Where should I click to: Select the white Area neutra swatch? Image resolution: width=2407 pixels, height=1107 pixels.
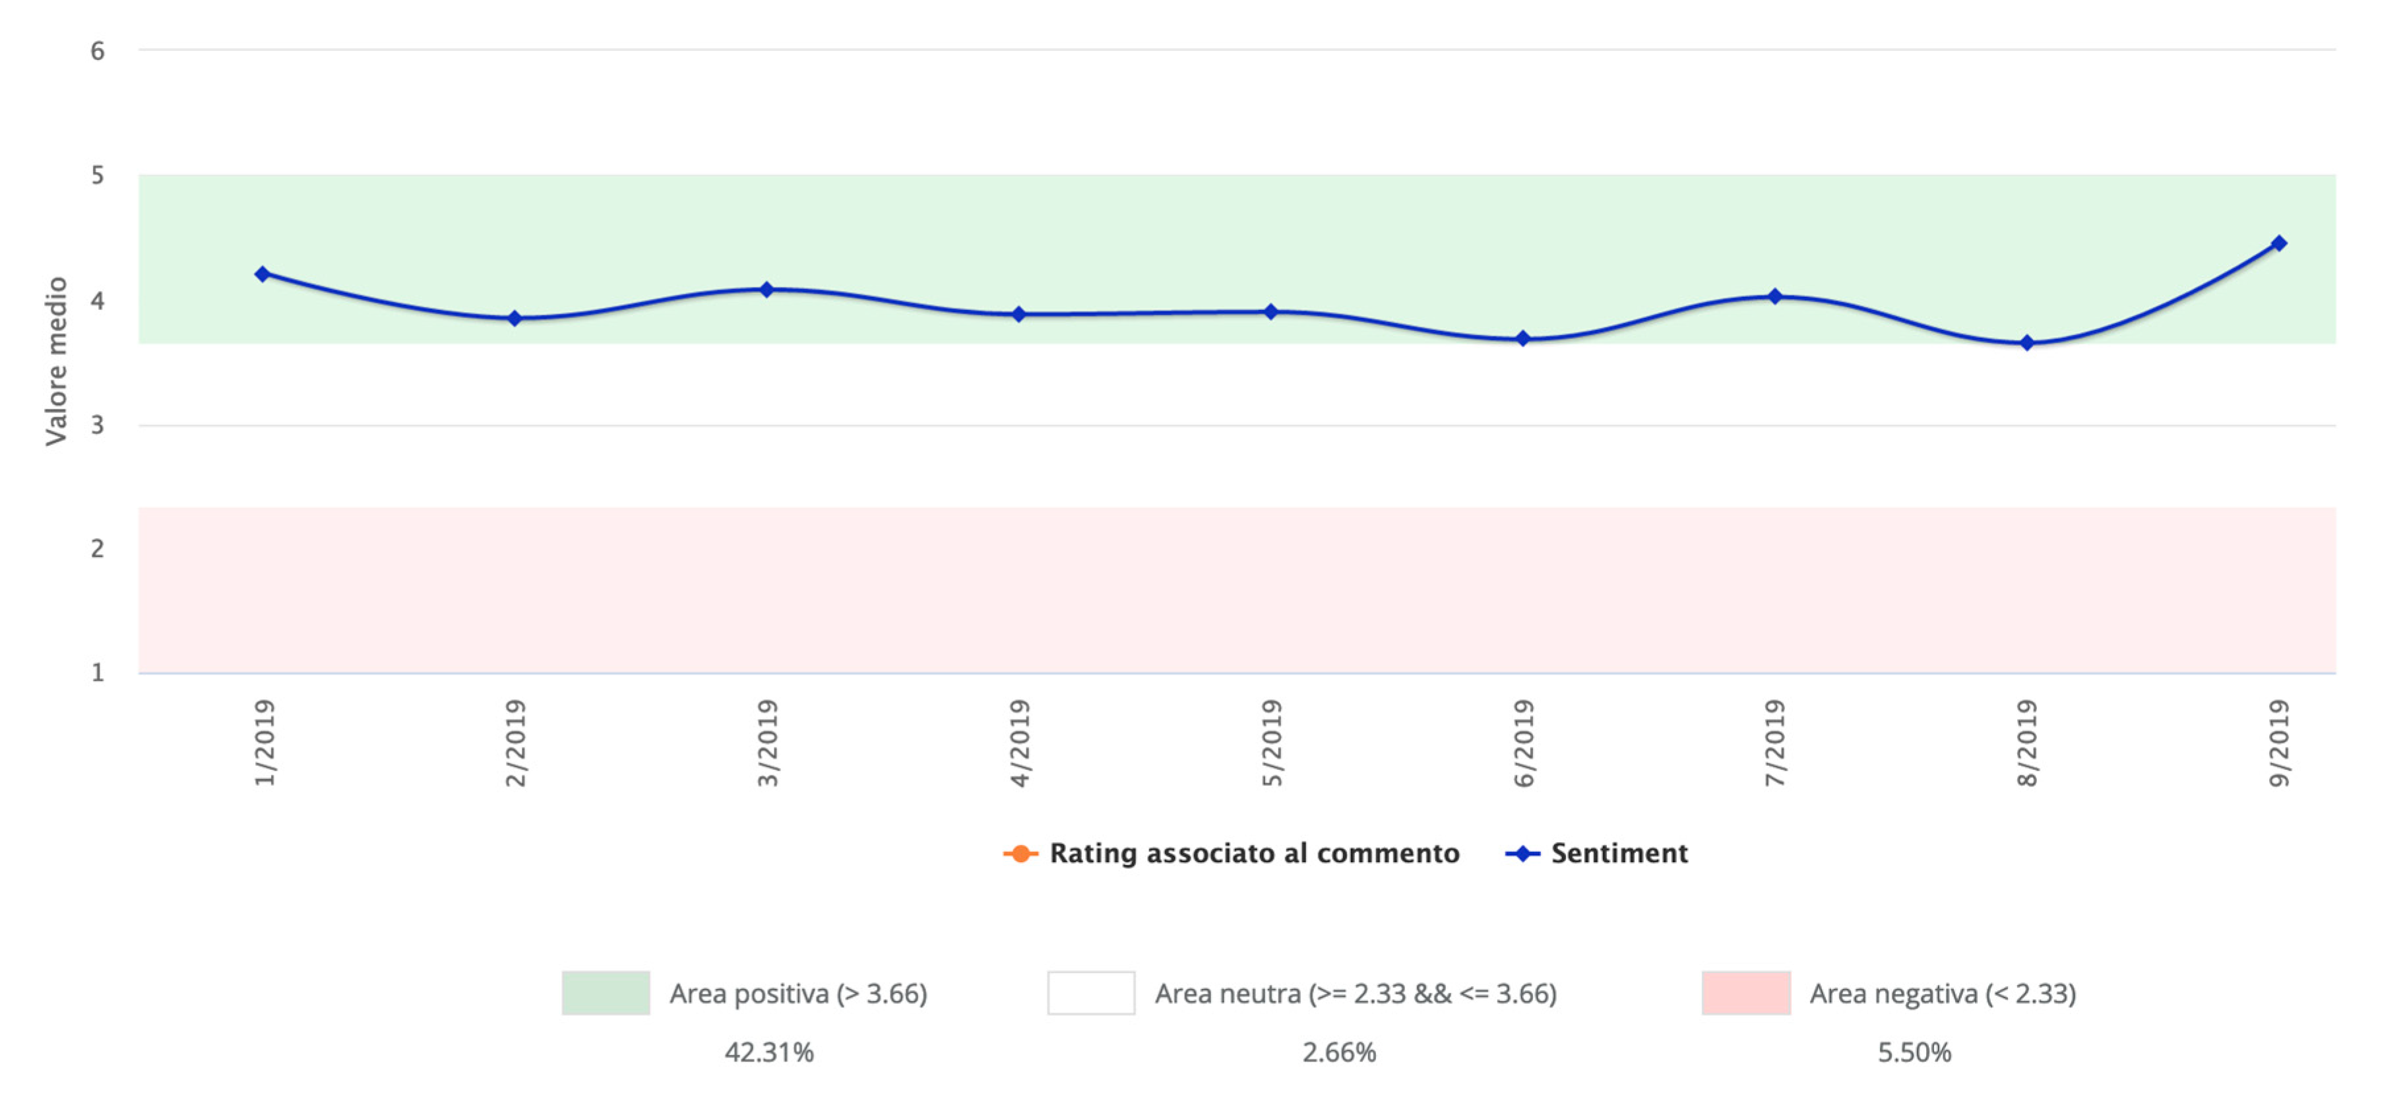1090,993
